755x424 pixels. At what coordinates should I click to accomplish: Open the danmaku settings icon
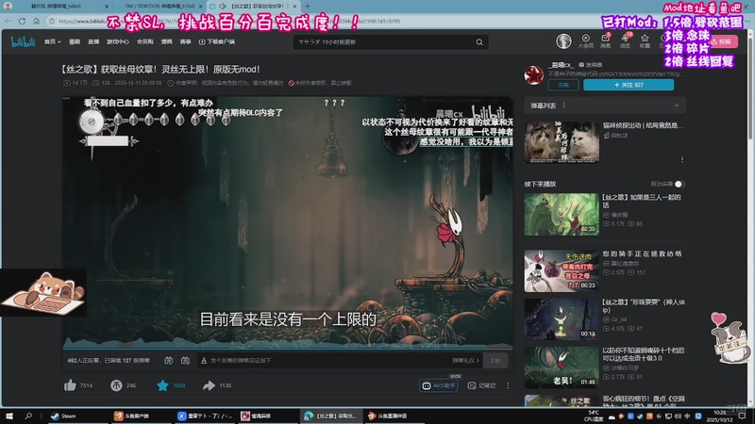[x=185, y=360]
